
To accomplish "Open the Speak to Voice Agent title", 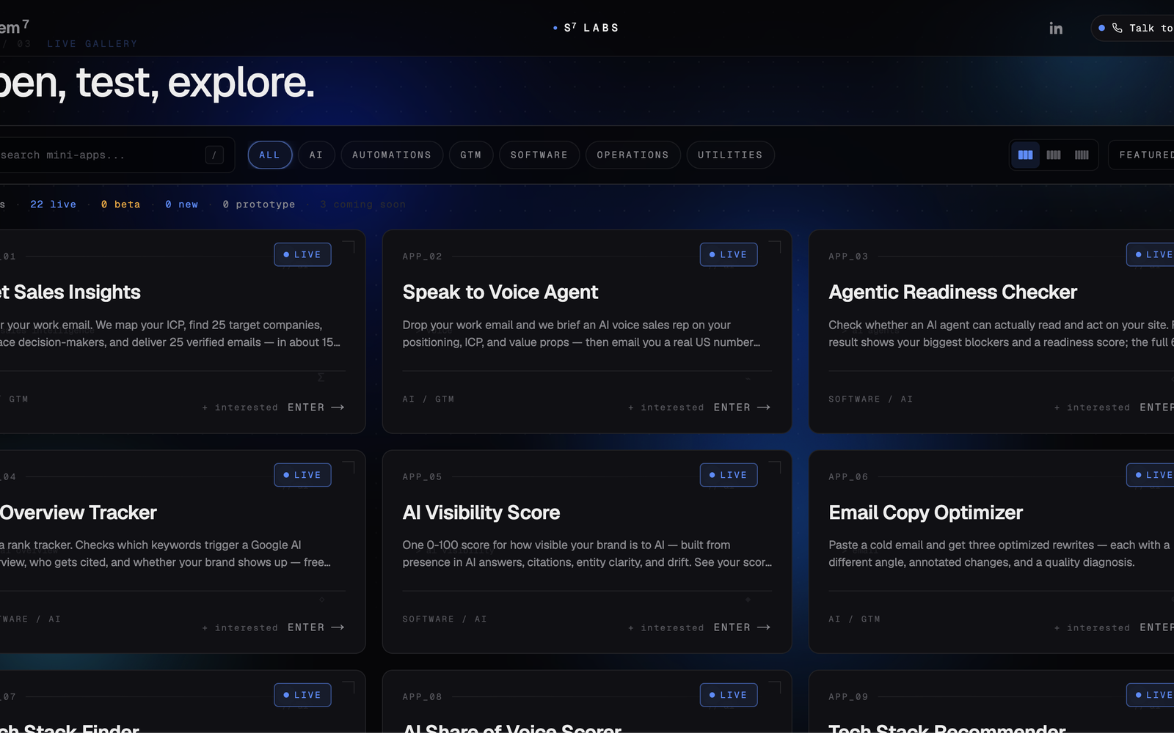I will pyautogui.click(x=500, y=292).
